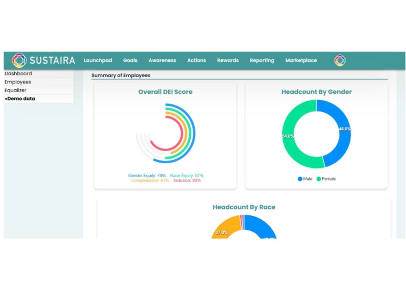Image resolution: width=406 pixels, height=304 pixels.
Task: Click the Compensation: 61% label
Action: click(150, 180)
